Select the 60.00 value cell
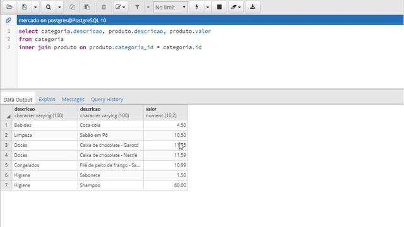Image resolution: width=404 pixels, height=227 pixels. [x=165, y=185]
